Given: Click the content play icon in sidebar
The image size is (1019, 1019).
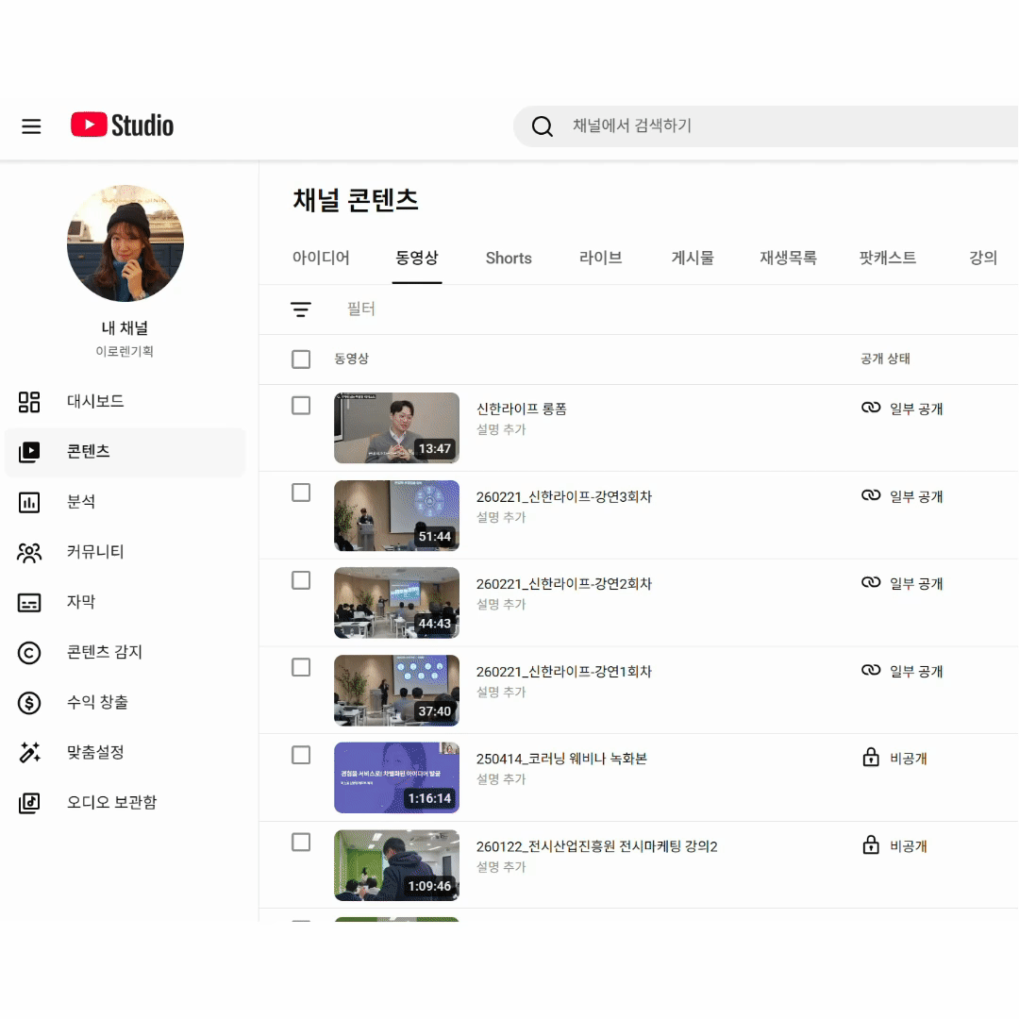Looking at the screenshot, I should [x=29, y=452].
